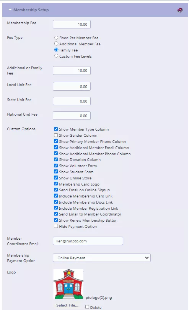Click the Local Unit Fee field
Screen dimensions: 189x310
click(72, 86)
